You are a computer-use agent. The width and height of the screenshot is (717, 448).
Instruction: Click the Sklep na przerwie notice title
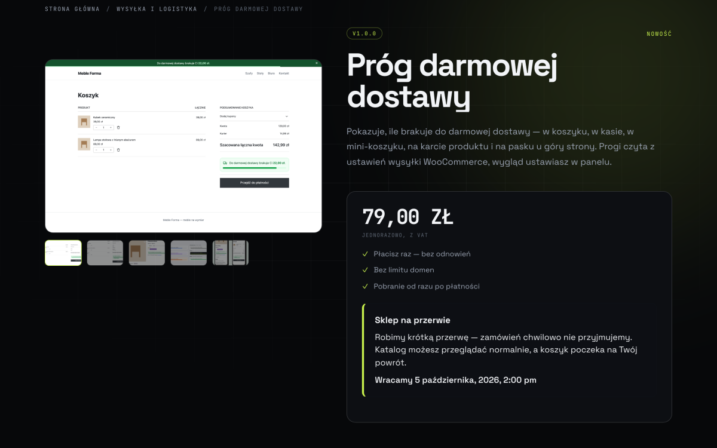[x=412, y=320]
